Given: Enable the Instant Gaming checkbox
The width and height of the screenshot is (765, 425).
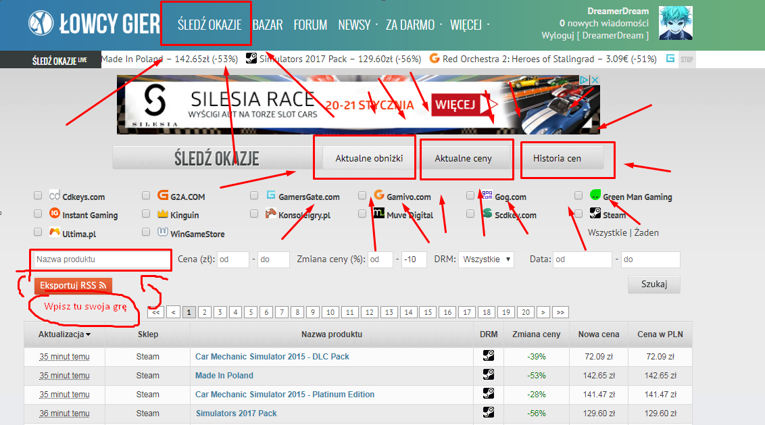Looking at the screenshot, I should click(x=38, y=214).
